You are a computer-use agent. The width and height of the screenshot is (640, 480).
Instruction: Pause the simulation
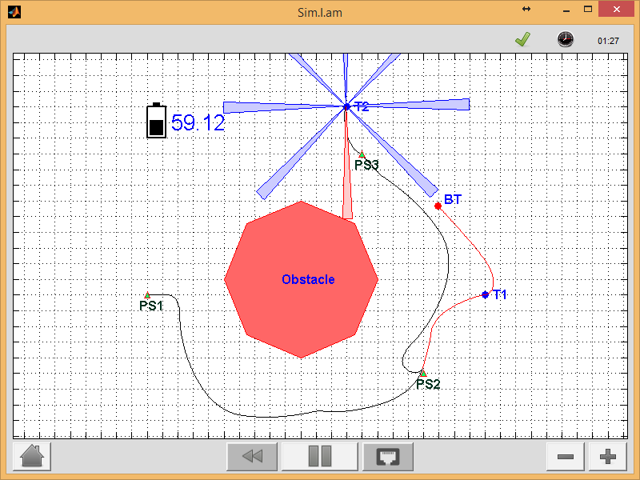(x=319, y=456)
